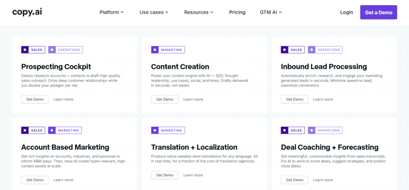The width and height of the screenshot is (409, 190).
Task: Click MARKETING tag on Content Creation card
Action: (x=168, y=50)
